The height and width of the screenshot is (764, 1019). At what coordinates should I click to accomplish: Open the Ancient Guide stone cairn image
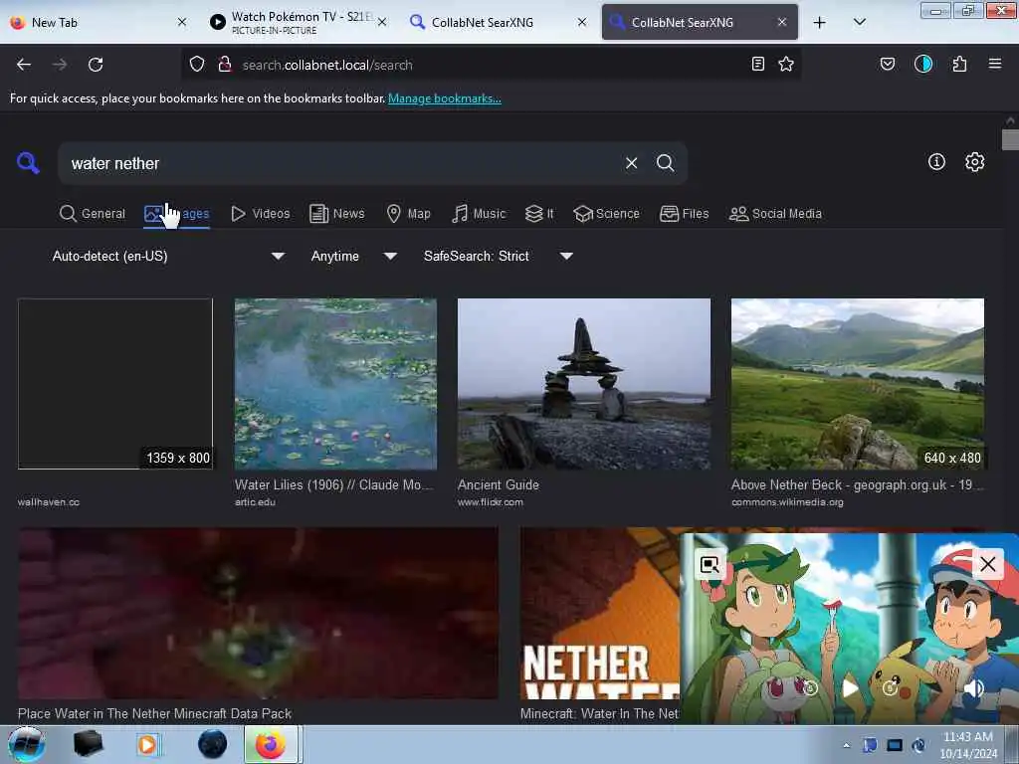tap(583, 384)
